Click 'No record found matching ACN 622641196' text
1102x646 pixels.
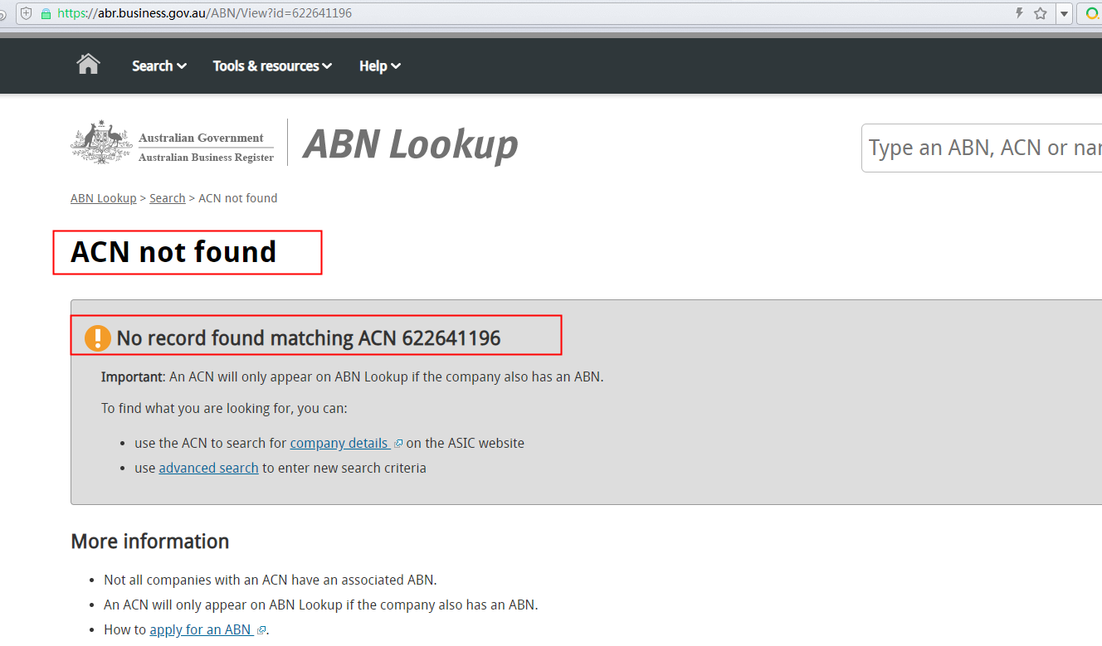click(309, 338)
